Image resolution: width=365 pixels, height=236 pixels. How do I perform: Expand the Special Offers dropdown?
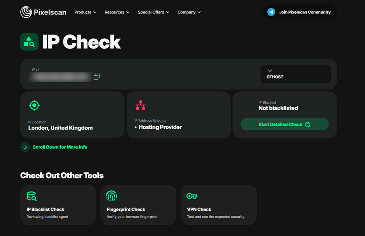(153, 12)
